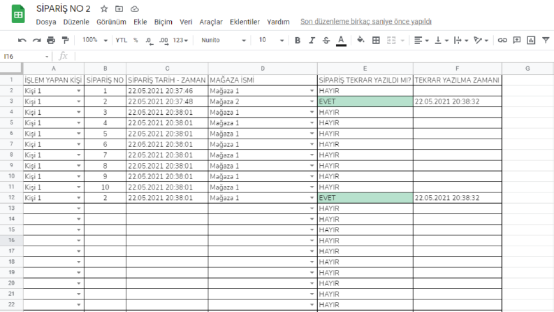Open the Görünüm menu
This screenshot has height=312, width=554.
111,22
